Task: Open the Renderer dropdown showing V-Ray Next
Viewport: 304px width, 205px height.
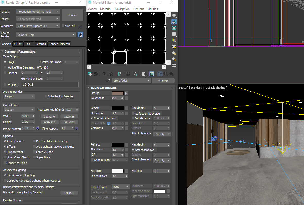Action: (x=38, y=26)
